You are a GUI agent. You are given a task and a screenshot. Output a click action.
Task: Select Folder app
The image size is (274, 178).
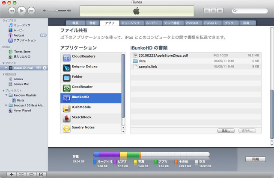point(91,78)
